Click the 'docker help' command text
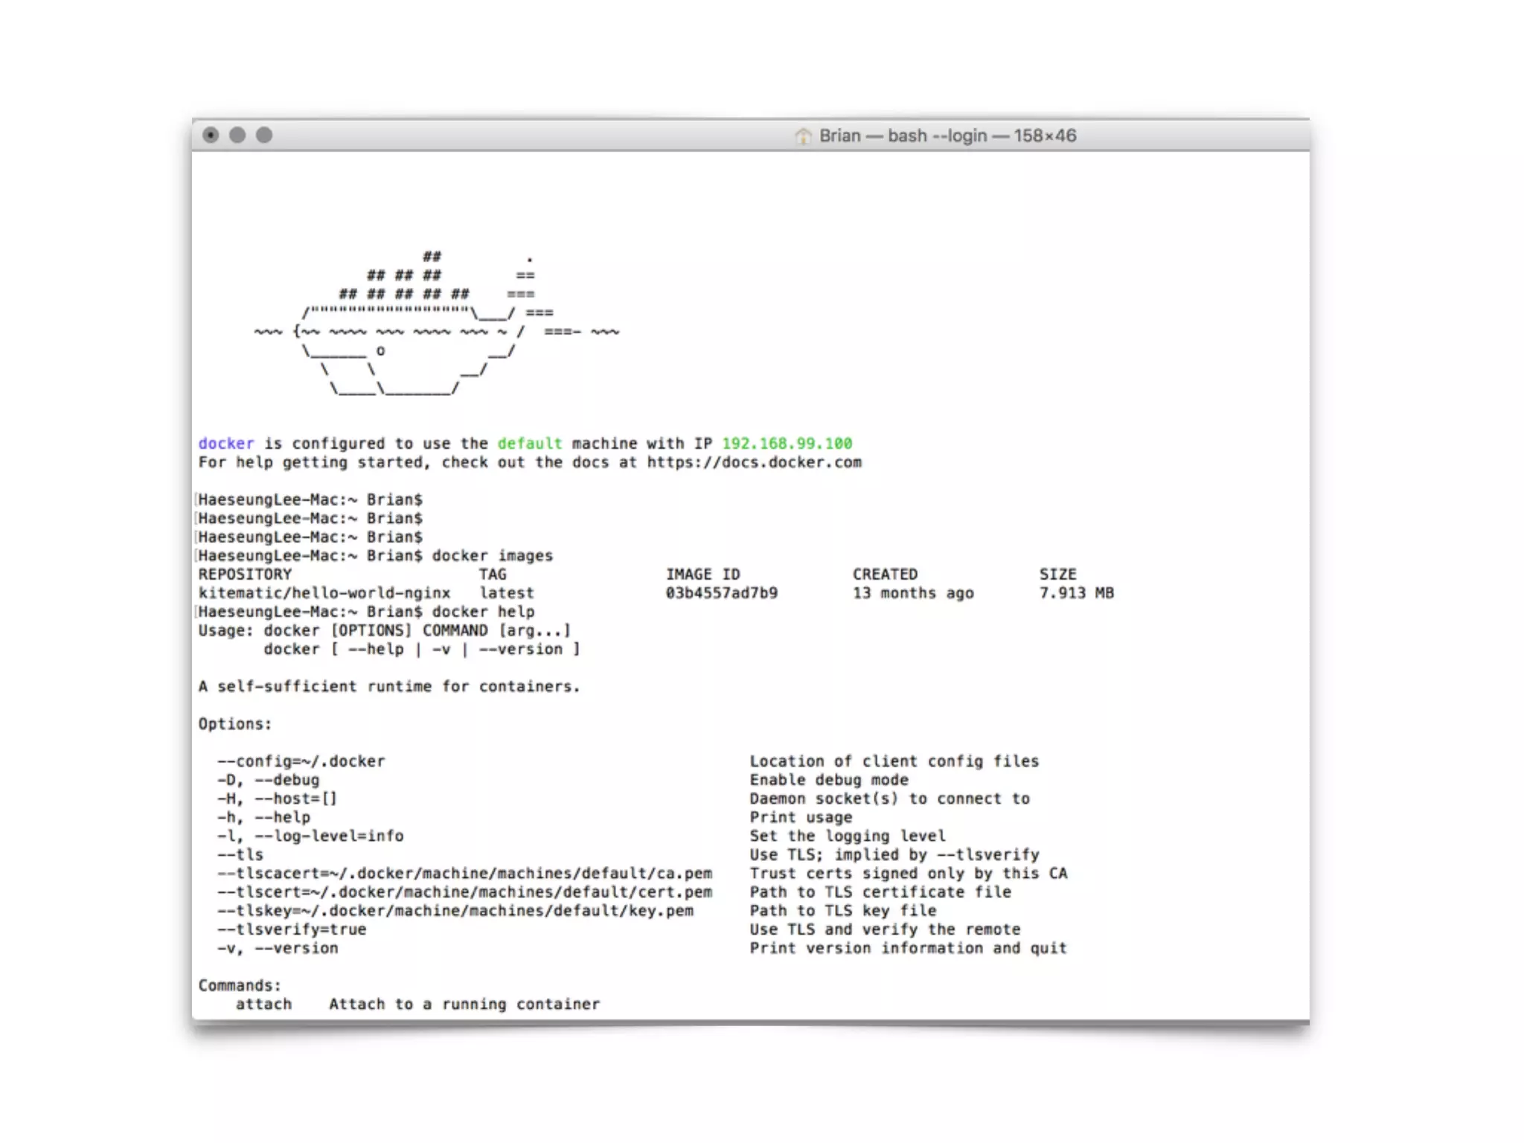Image resolution: width=1524 pixels, height=1143 pixels. [483, 612]
